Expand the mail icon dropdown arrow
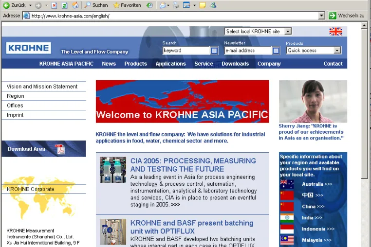The width and height of the screenshot is (371, 247). click(168, 5)
